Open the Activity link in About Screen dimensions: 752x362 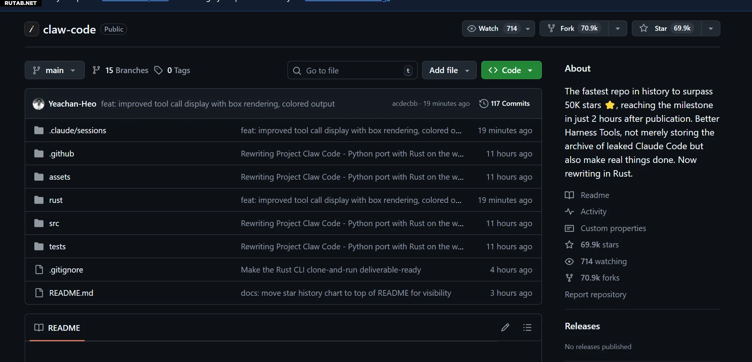click(x=593, y=212)
